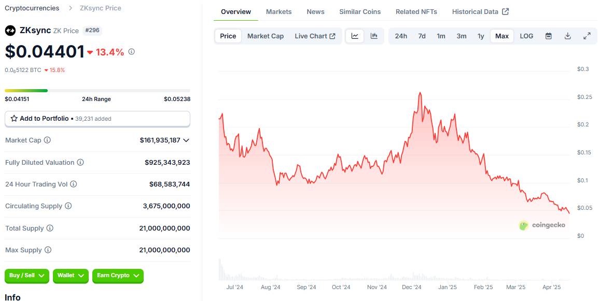Select the Market Cap chart toggle

pos(266,36)
